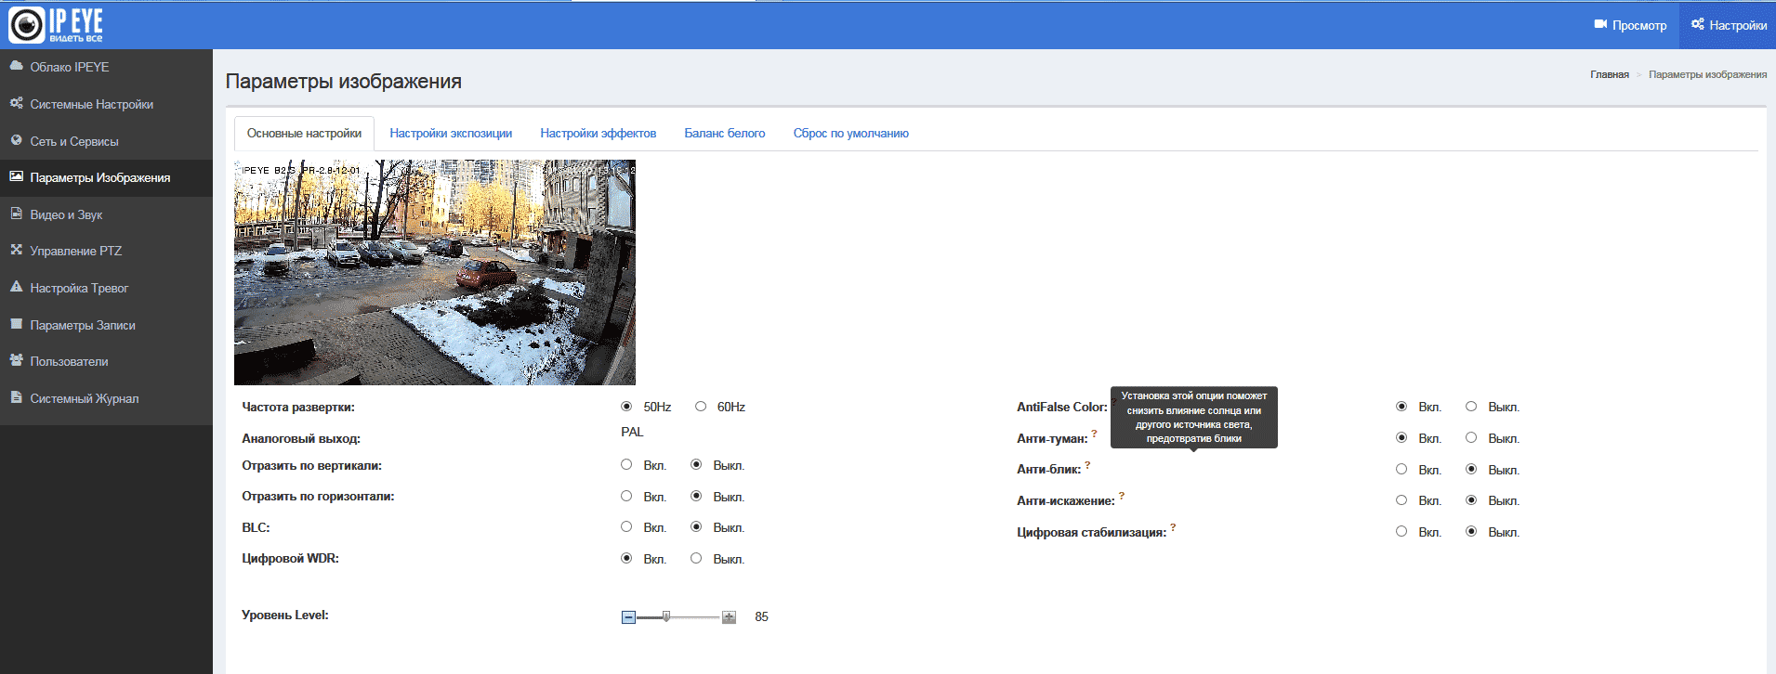This screenshot has width=1776, height=674.
Task: Open Просмотр live view in header
Action: point(1630,25)
